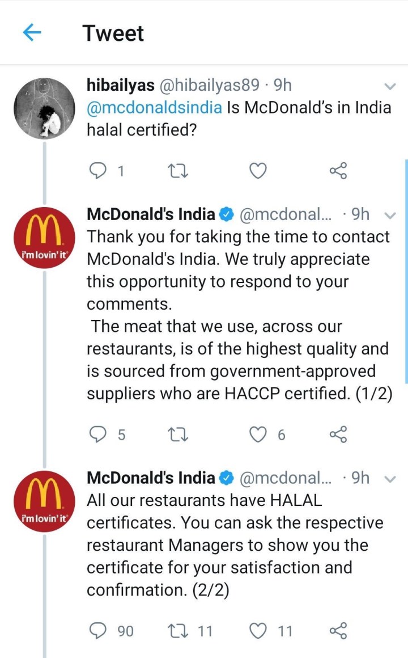Open options chevron on hibailyas's tweet

coord(390,86)
